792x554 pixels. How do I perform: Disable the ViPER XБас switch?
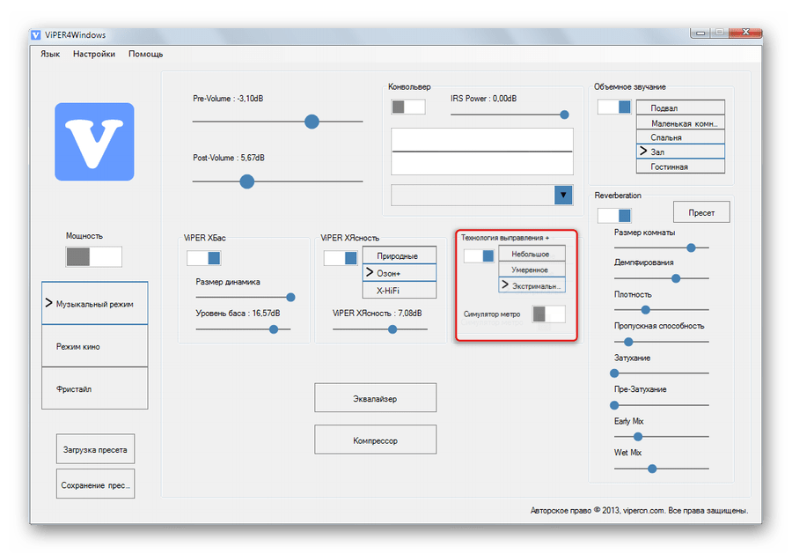tap(203, 258)
